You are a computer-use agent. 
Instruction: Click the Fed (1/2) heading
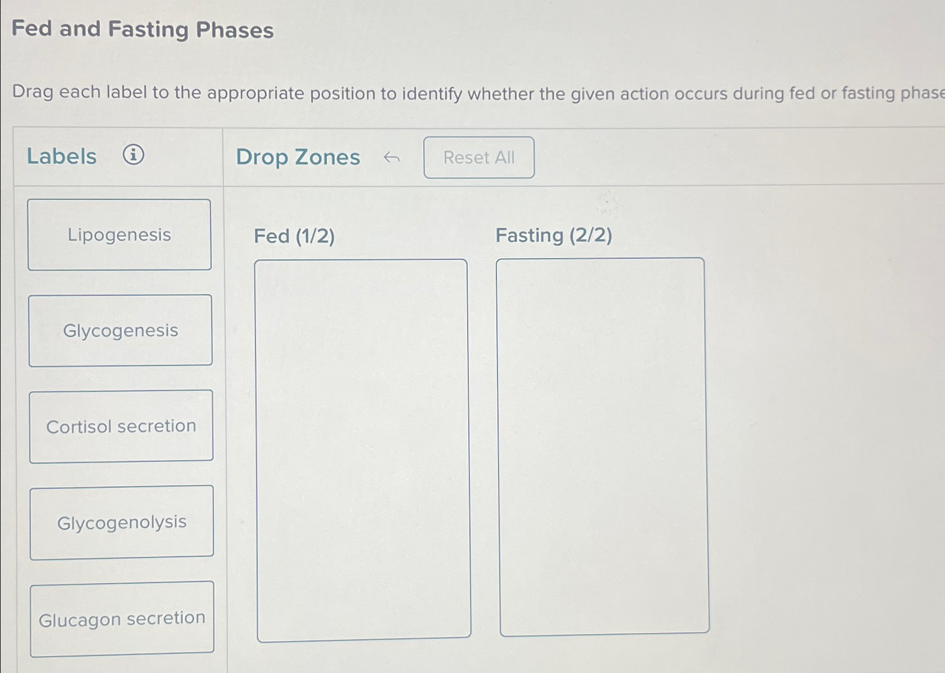tap(294, 237)
